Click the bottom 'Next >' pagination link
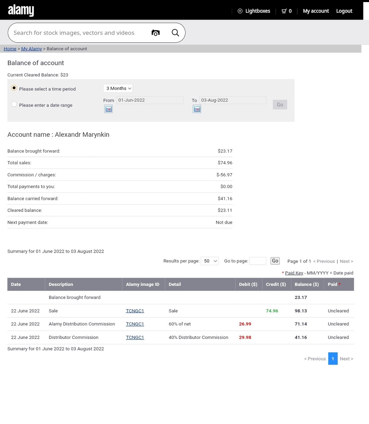The width and height of the screenshot is (369, 424). (346, 359)
